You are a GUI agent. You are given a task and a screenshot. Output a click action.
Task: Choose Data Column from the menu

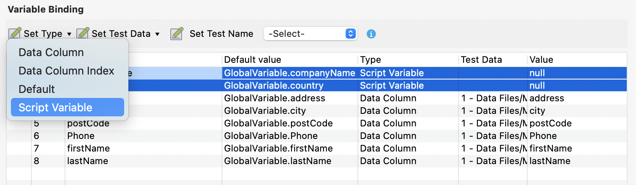click(x=51, y=52)
